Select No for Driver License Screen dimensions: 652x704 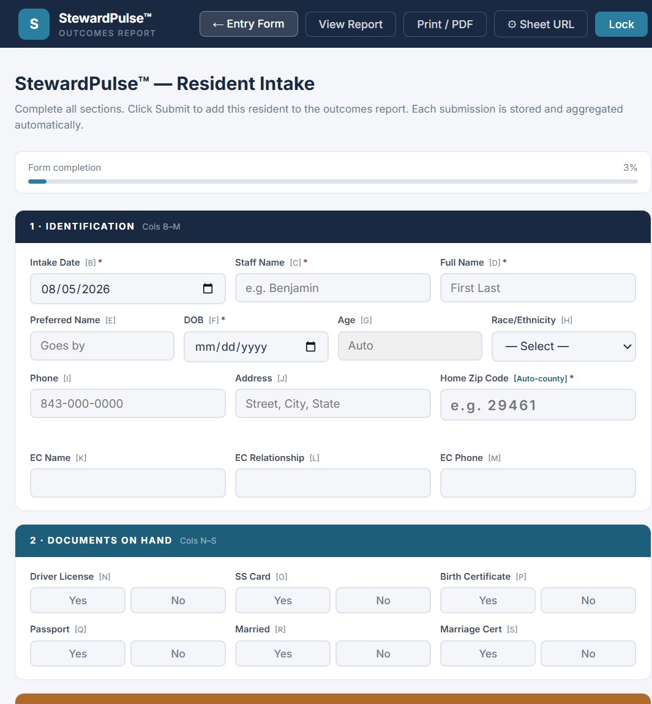pyautogui.click(x=178, y=601)
